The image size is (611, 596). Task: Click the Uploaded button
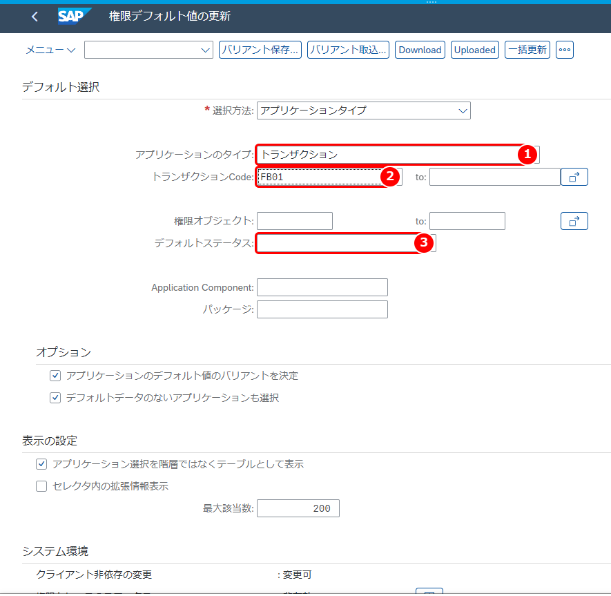click(474, 50)
